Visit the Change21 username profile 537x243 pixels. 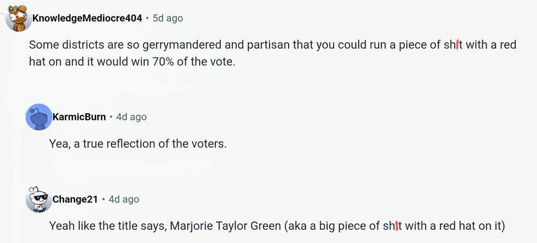coord(75,199)
